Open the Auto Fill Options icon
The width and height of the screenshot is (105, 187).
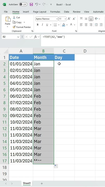(56, 166)
